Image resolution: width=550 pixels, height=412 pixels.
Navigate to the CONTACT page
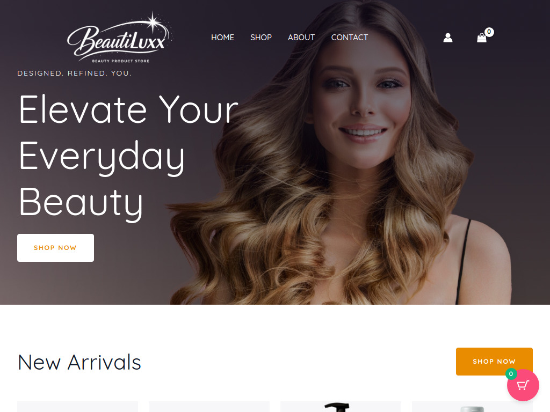349,38
